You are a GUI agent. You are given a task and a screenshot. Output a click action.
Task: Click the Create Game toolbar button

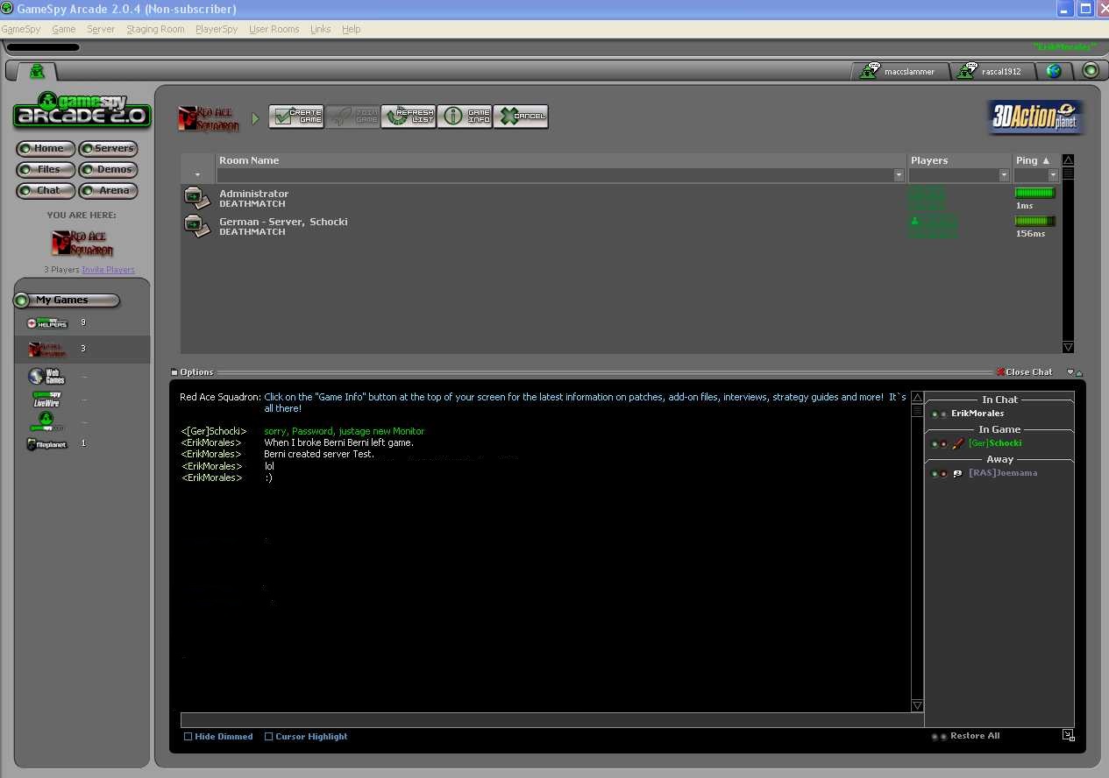point(296,117)
